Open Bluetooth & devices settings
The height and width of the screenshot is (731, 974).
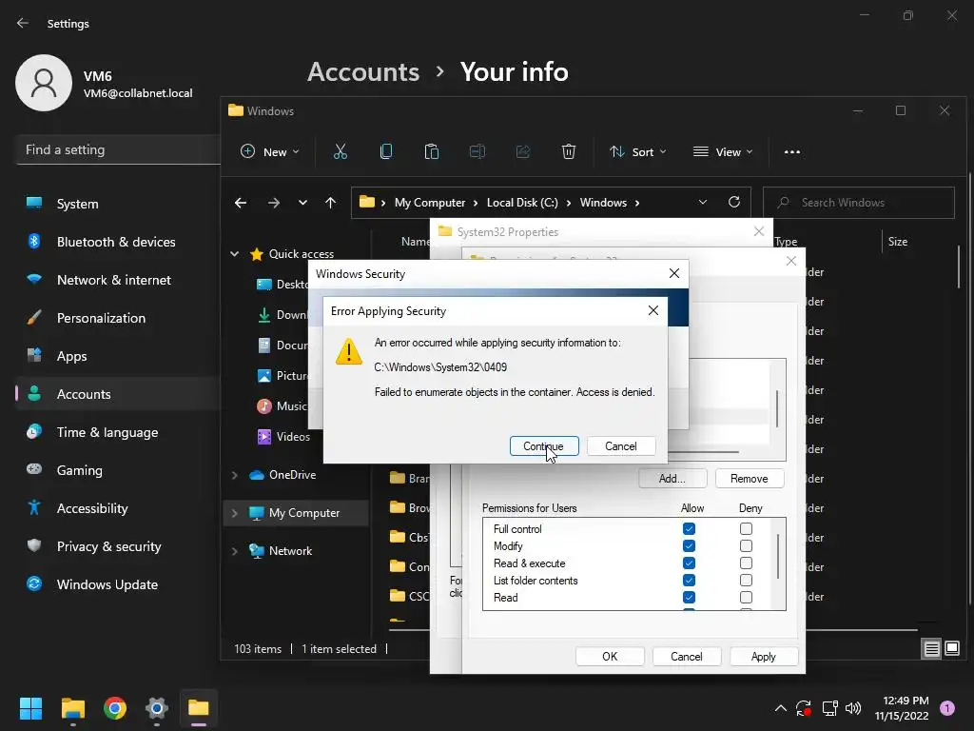pyautogui.click(x=118, y=242)
